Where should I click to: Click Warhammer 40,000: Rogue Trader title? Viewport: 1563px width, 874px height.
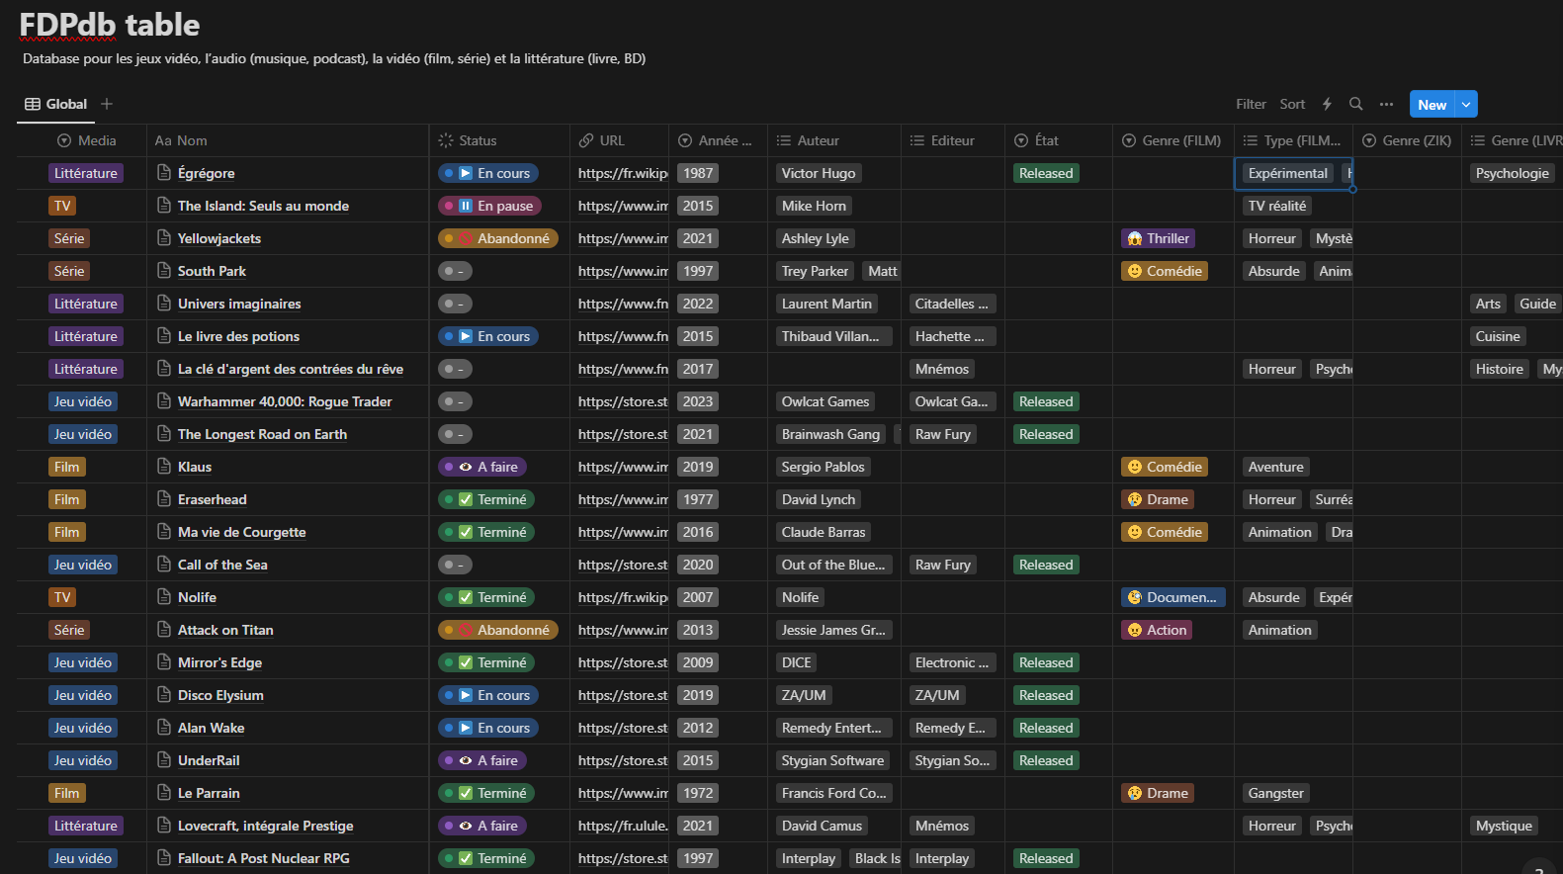click(285, 401)
